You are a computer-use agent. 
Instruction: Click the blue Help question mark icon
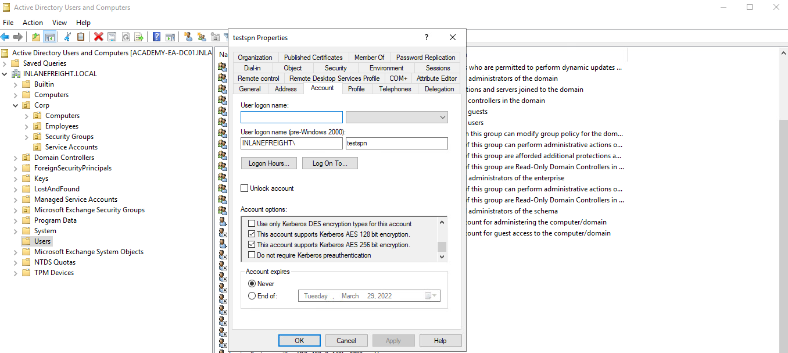tap(156, 37)
